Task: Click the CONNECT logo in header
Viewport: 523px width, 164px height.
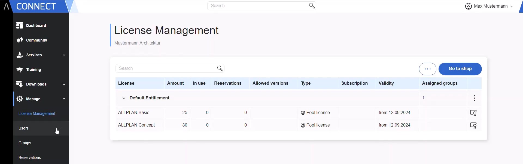Action: tap(36, 6)
